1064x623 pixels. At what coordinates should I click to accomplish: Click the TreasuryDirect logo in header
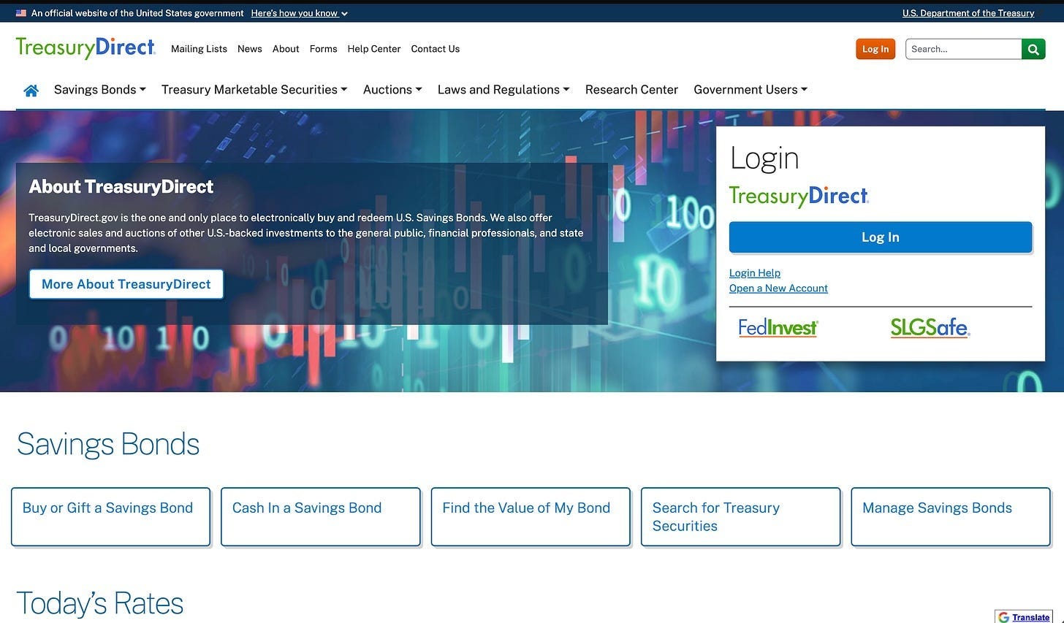85,47
